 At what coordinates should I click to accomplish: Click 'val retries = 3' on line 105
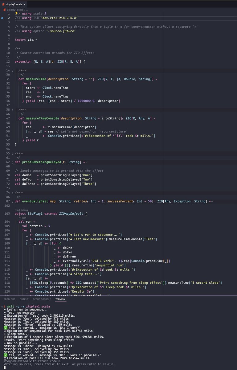point(36,226)
